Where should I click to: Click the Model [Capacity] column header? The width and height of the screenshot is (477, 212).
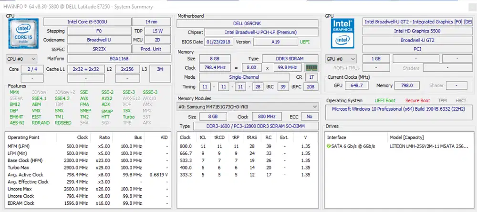(407, 137)
